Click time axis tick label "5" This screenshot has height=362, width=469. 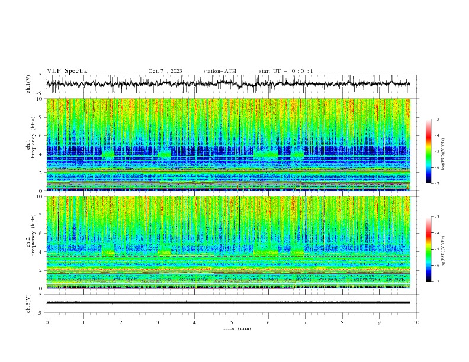pyautogui.click(x=232, y=322)
